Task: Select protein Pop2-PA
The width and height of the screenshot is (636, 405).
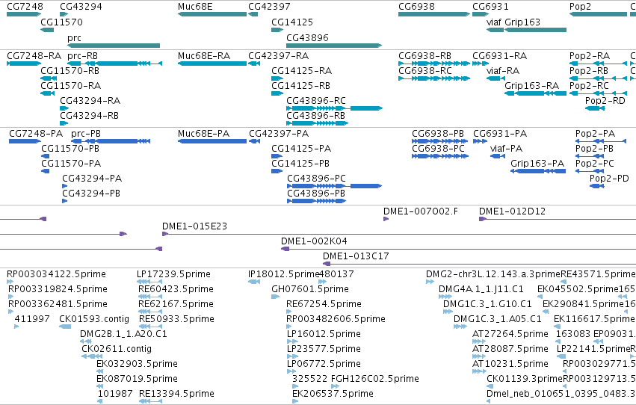Action: coord(601,141)
